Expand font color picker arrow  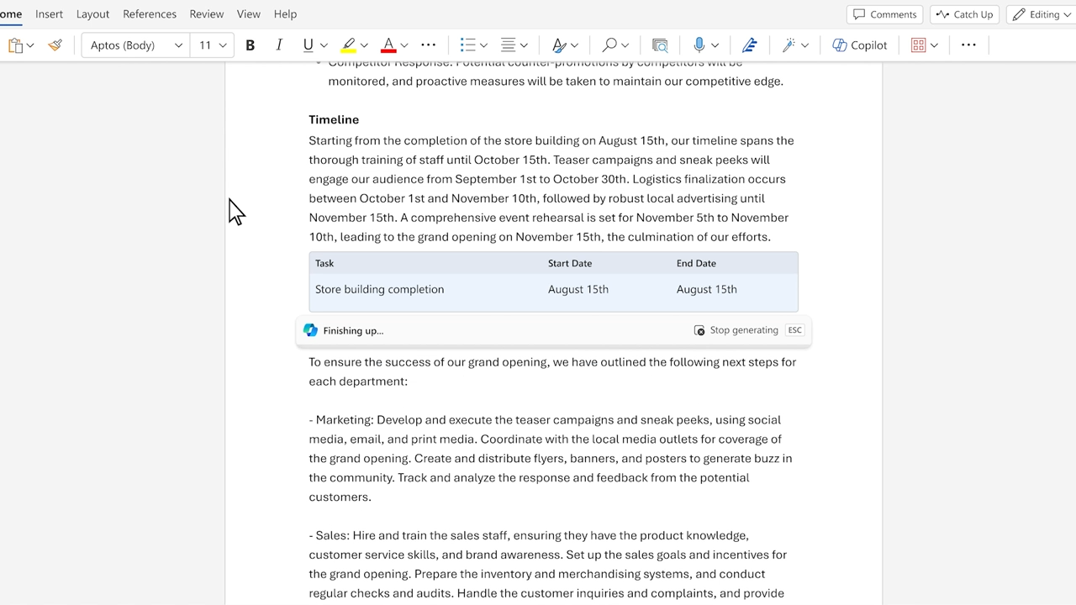[404, 45]
